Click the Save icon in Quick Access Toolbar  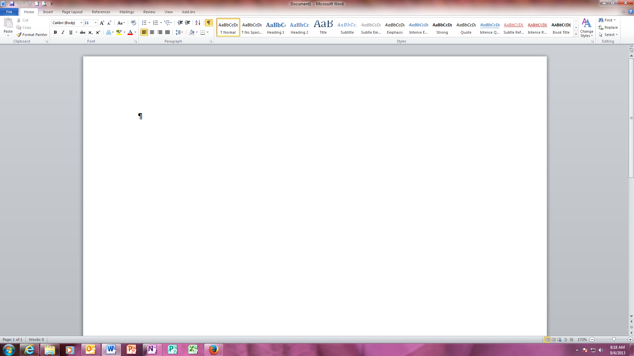tap(12, 4)
